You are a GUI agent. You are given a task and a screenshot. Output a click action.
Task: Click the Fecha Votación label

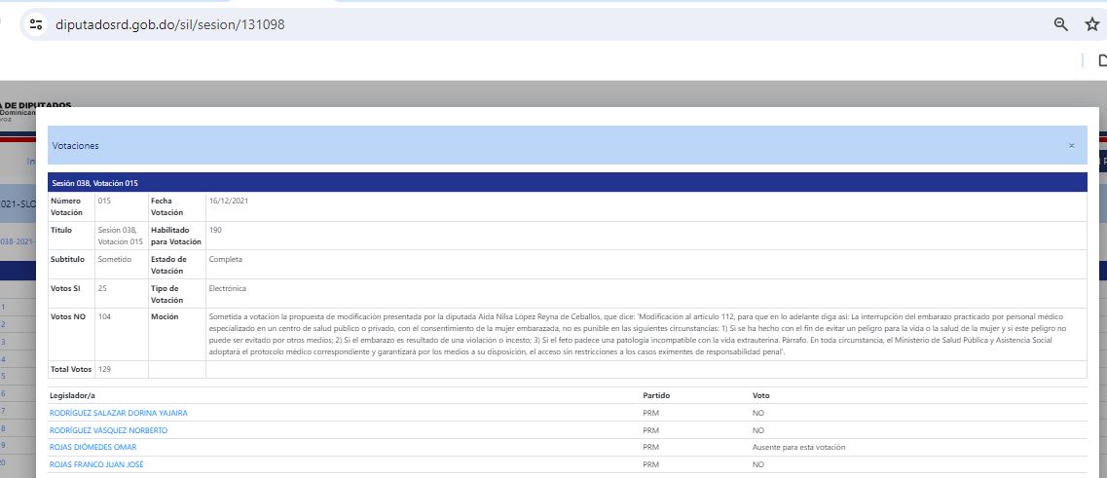click(166, 206)
